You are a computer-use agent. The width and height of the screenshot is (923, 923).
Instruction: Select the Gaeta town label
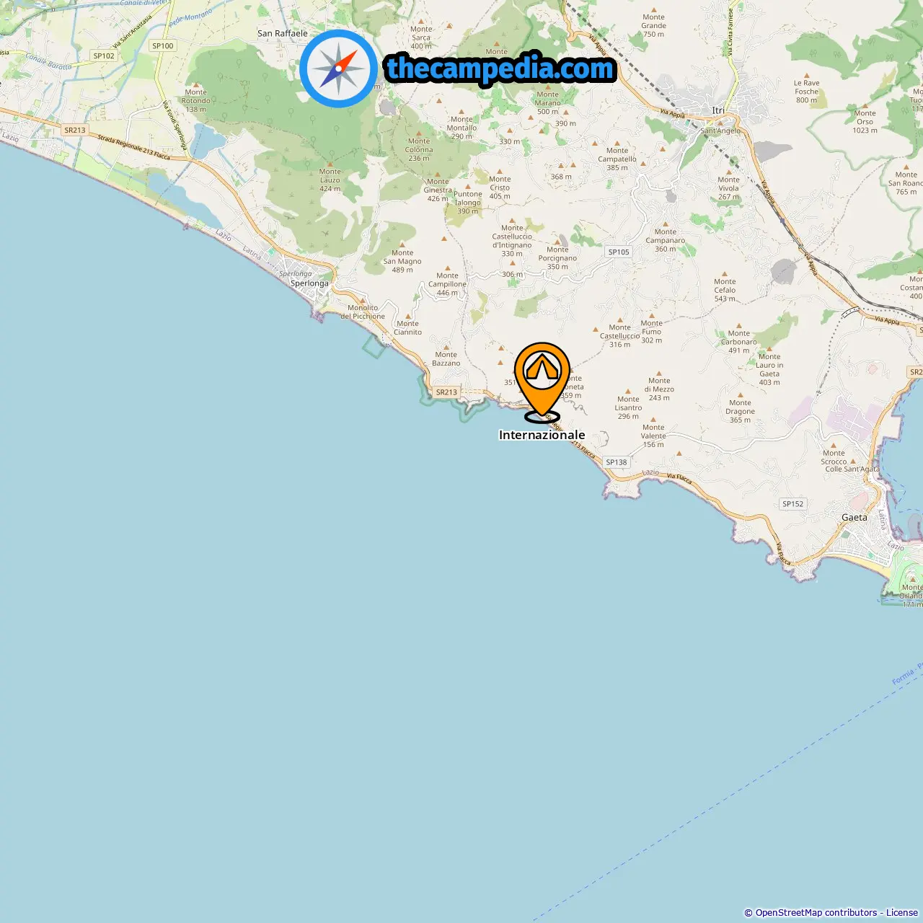click(x=854, y=518)
